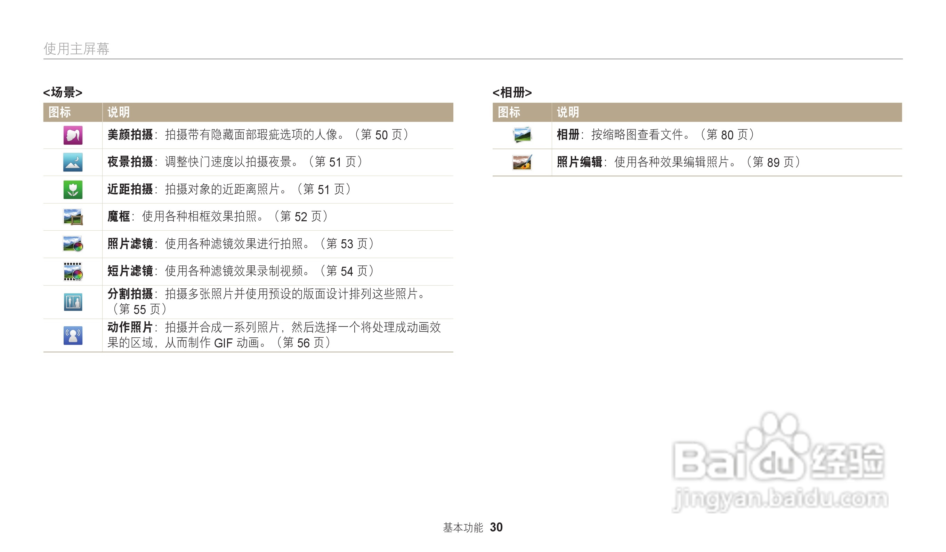Click the Split Shot (分割拍摄) icon

click(x=73, y=302)
